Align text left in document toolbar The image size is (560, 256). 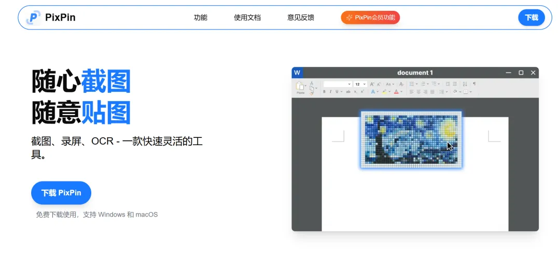[x=411, y=92]
